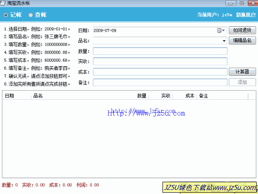The width and height of the screenshot is (258, 194).
Task: Focus the 备注 input field
Action: pos(160,82)
